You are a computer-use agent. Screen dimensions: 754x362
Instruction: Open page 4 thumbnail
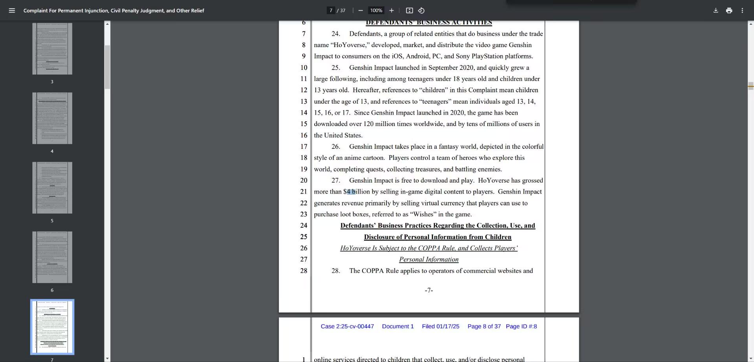point(52,118)
